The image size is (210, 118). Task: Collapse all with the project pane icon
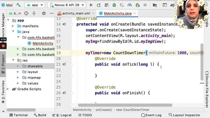point(34,13)
